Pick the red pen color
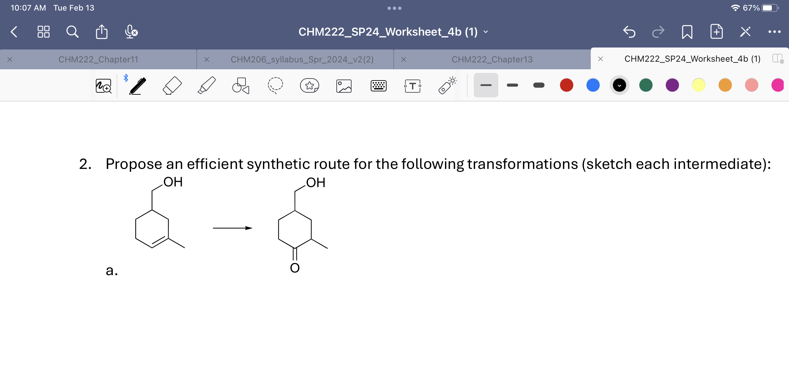The image size is (789, 387). (567, 85)
